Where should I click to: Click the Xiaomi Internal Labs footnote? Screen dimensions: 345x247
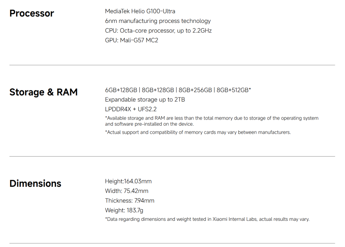point(207,219)
